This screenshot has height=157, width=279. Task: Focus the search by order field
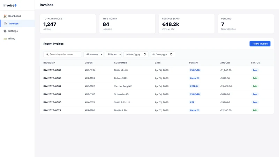point(63,54)
